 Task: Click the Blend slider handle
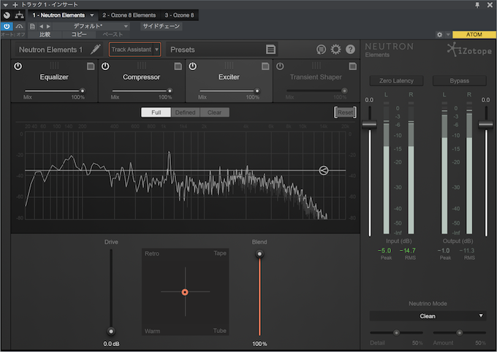[x=259, y=254]
